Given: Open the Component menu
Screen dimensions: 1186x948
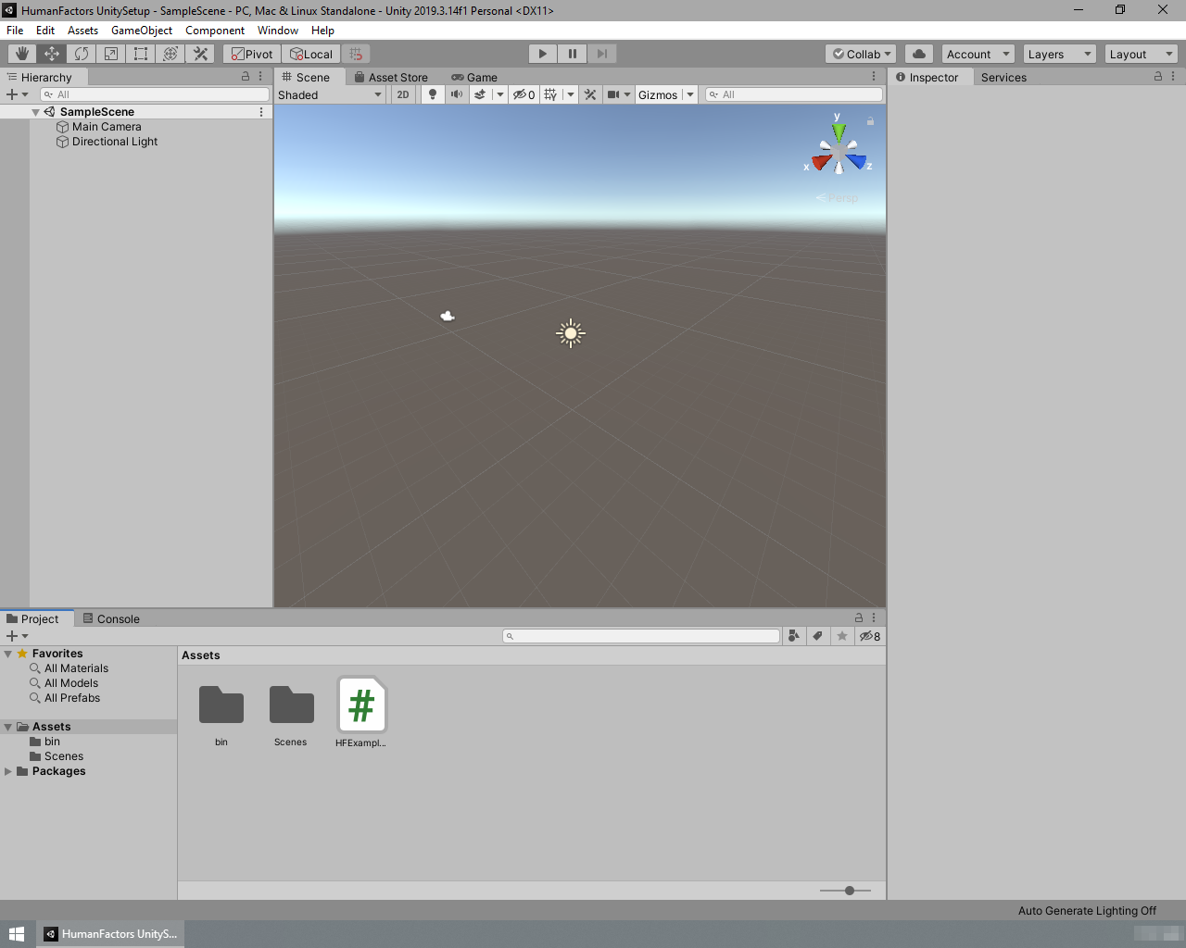Looking at the screenshot, I should pos(215,31).
